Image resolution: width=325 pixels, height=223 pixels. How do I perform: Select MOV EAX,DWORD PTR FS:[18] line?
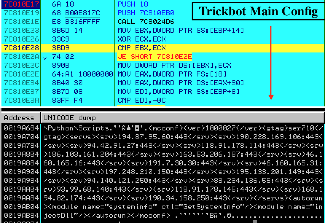[x=172, y=74]
